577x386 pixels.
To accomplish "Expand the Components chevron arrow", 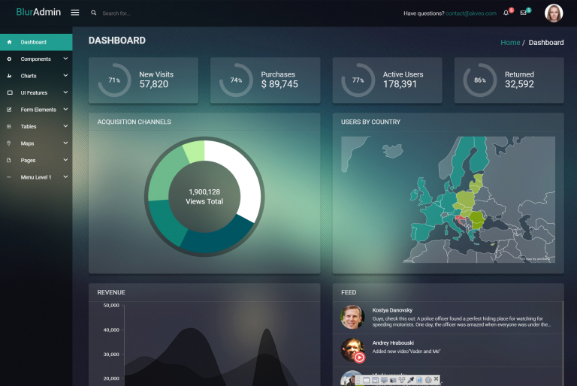I will pyautogui.click(x=65, y=59).
